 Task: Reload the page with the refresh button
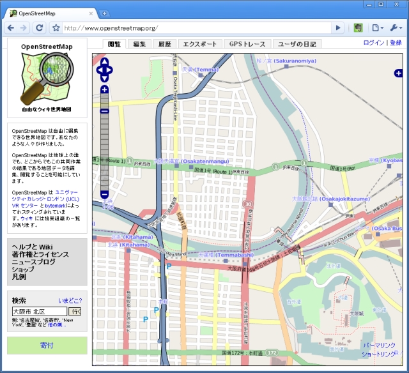point(40,28)
